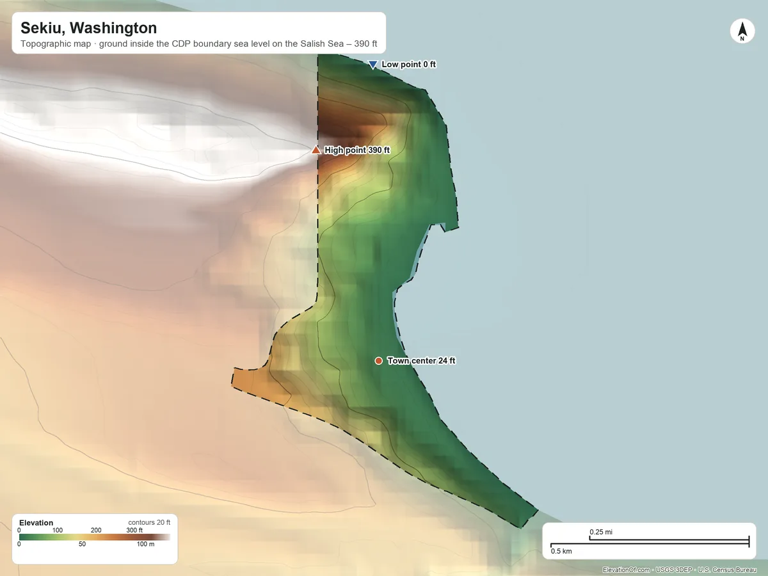Select the 'Low point 0 ft' label
Image resolution: width=768 pixels, height=576 pixels.
point(408,65)
